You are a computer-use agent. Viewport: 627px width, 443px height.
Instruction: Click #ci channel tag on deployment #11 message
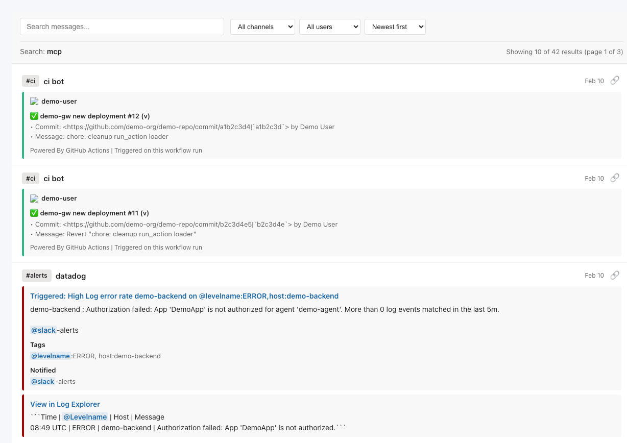point(31,178)
